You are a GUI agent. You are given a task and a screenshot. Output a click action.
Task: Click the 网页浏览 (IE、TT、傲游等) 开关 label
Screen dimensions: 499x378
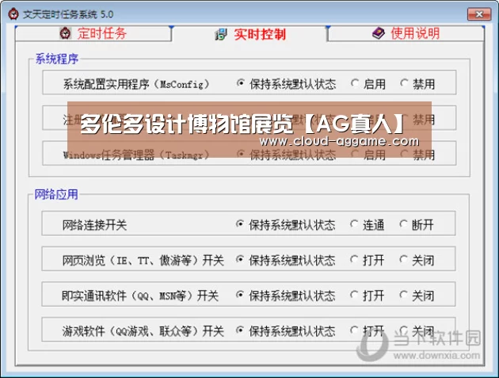143,260
